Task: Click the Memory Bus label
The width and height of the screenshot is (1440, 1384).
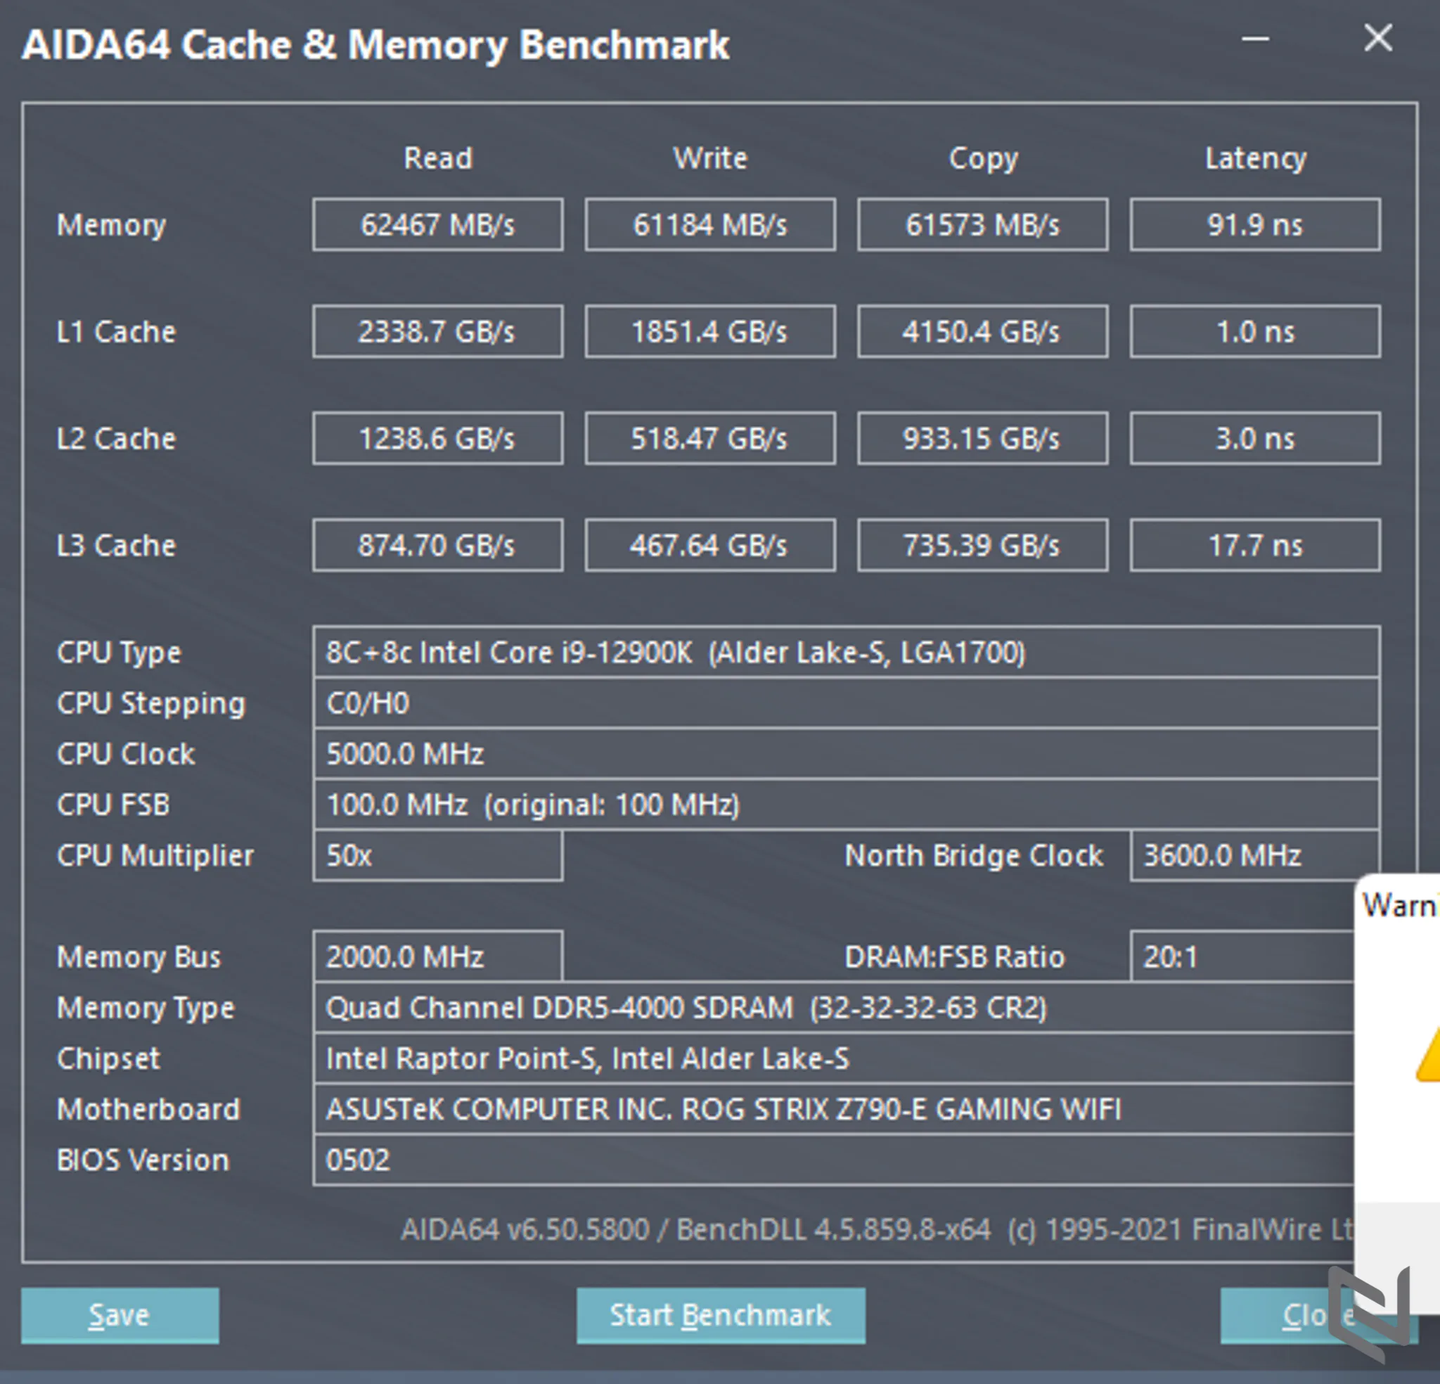Action: [139, 958]
